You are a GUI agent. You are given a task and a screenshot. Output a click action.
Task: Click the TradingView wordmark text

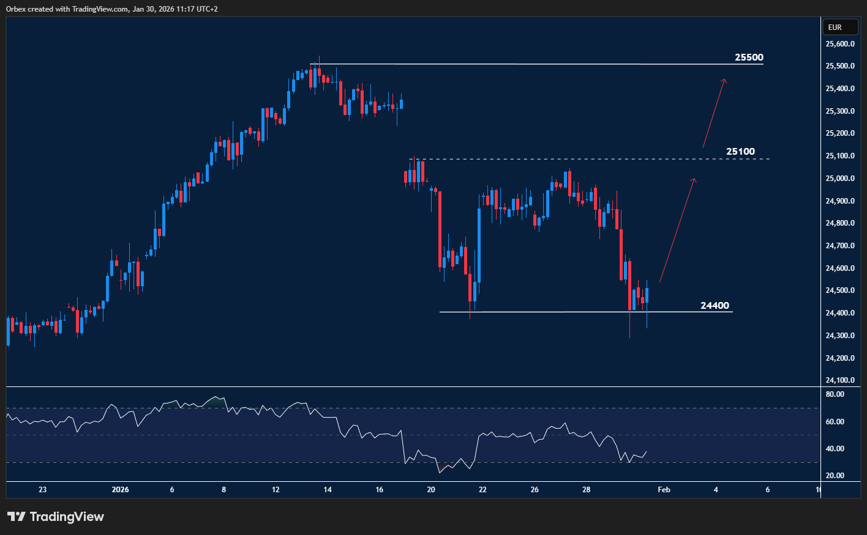[x=67, y=517]
